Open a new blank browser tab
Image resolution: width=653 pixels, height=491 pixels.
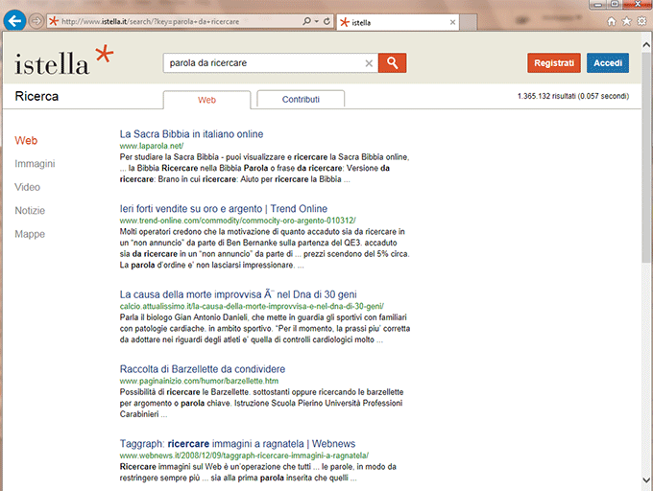click(x=468, y=22)
